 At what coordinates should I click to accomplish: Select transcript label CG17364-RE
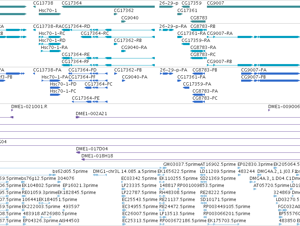(75, 54)
